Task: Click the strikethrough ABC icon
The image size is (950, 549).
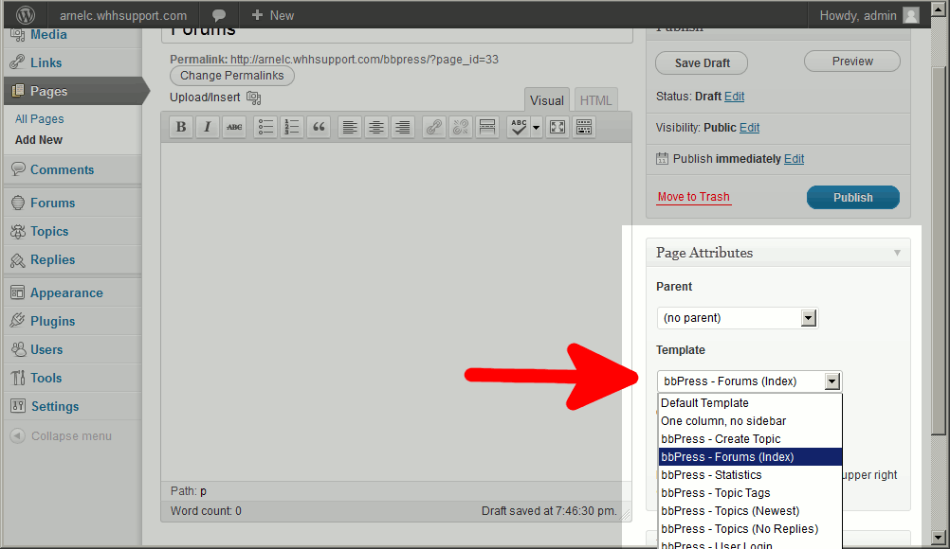Action: pos(233,128)
